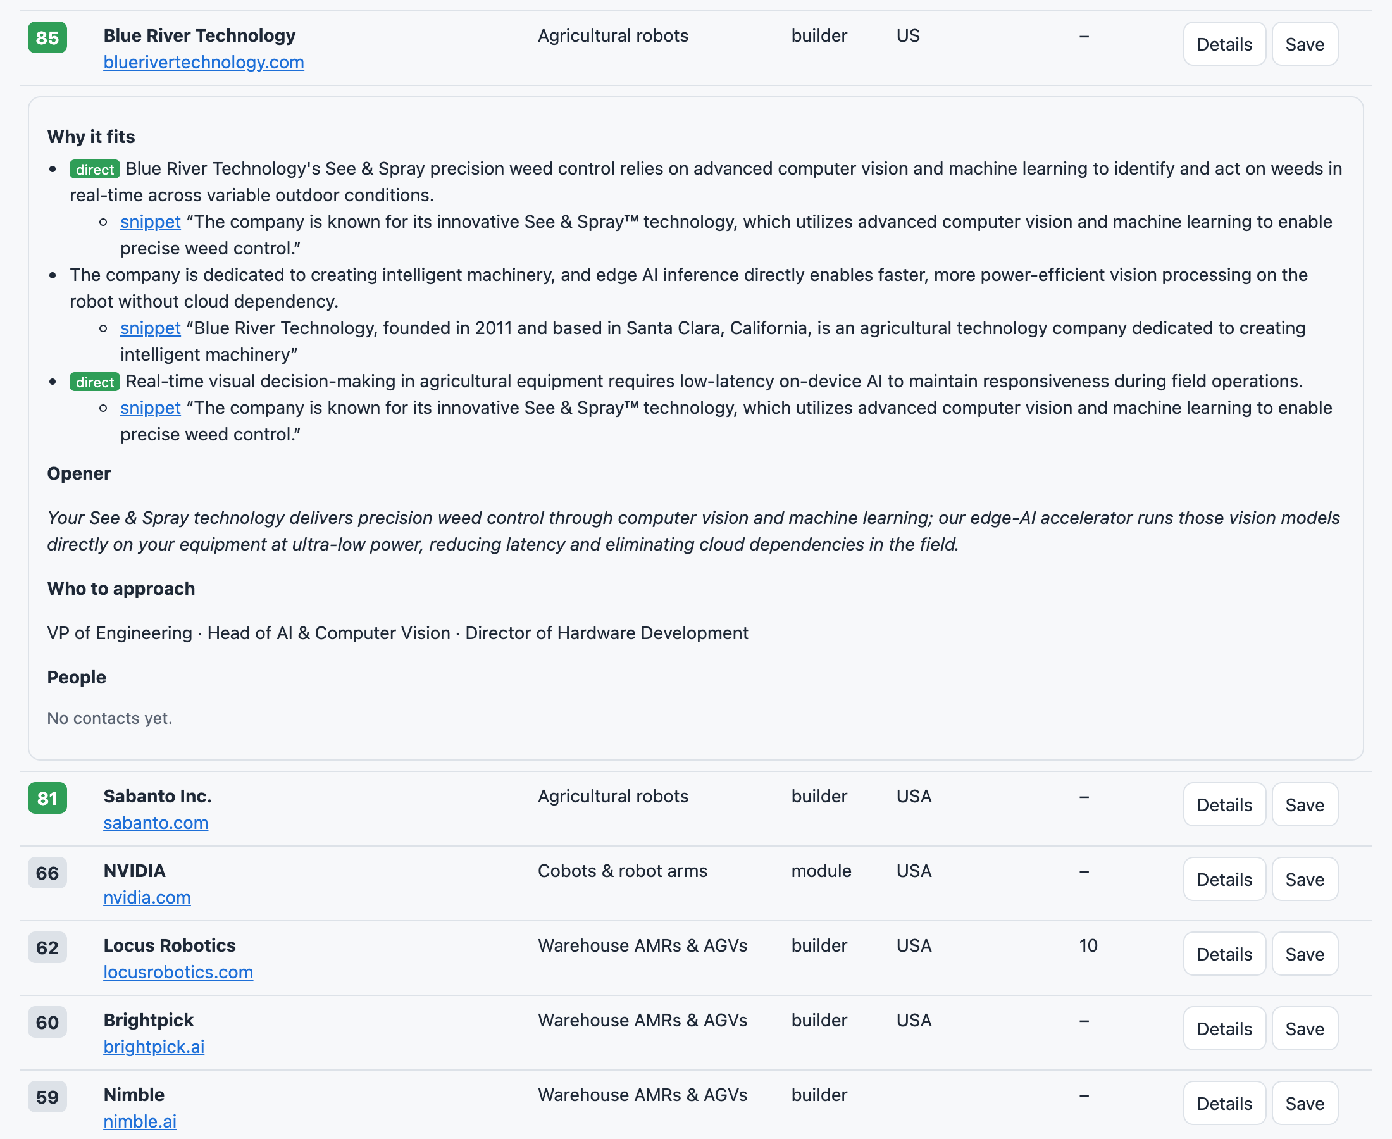Image resolution: width=1392 pixels, height=1139 pixels.
Task: Visit the sabanto.com link
Action: [x=156, y=823]
